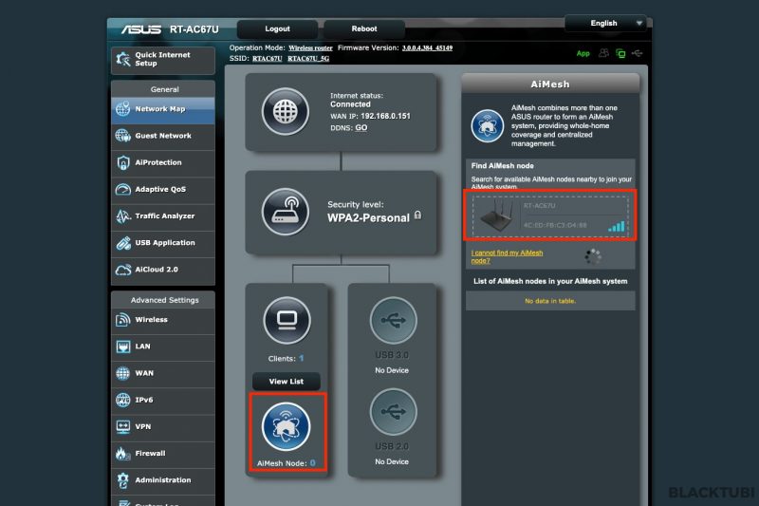
Task: Click the VPN monitor icon
Action: click(x=123, y=426)
